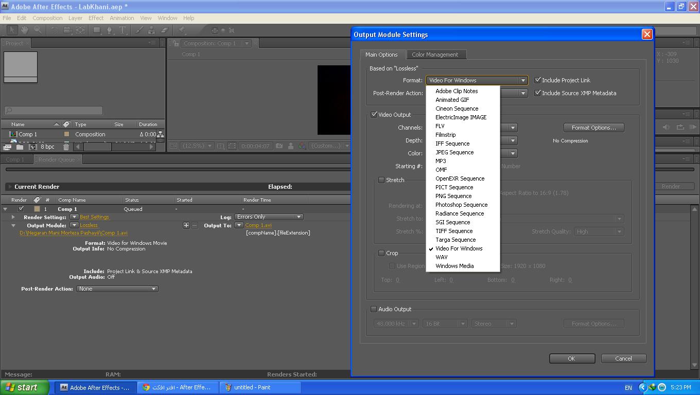Open the Best Settings link
This screenshot has width=700, height=395.
[x=94, y=217]
